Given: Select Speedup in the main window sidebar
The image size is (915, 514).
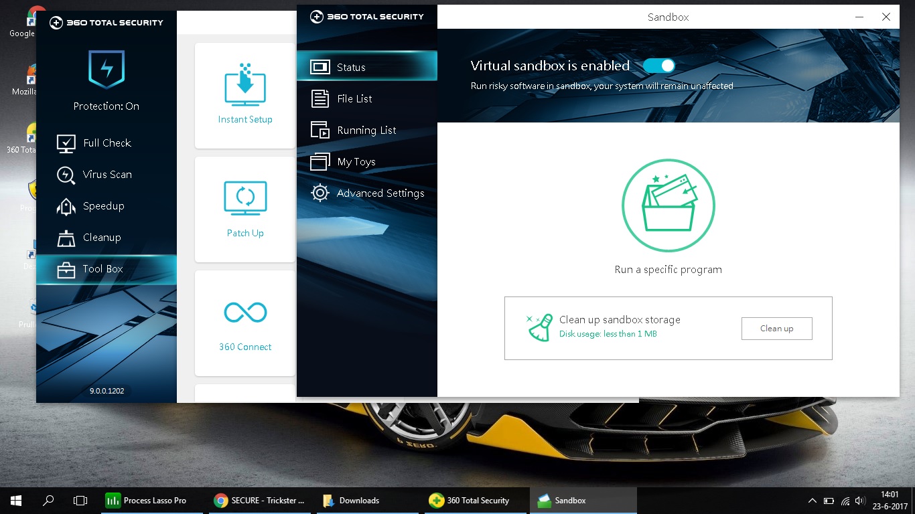Looking at the screenshot, I should pos(107,205).
